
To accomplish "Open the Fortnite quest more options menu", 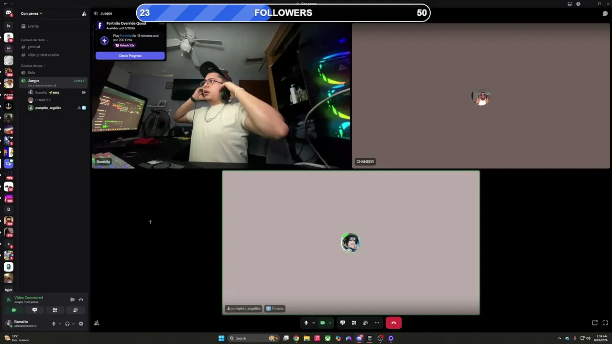I will click(162, 24).
